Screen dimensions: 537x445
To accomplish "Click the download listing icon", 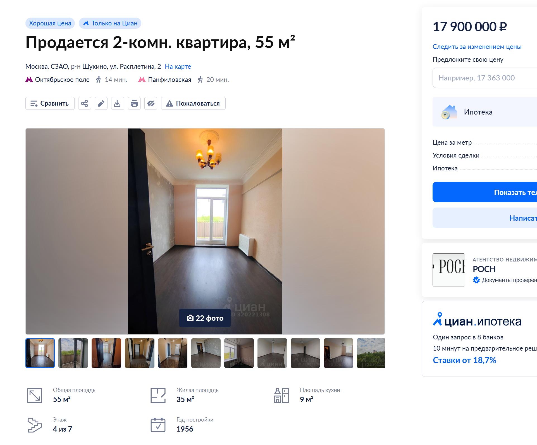I will point(118,103).
